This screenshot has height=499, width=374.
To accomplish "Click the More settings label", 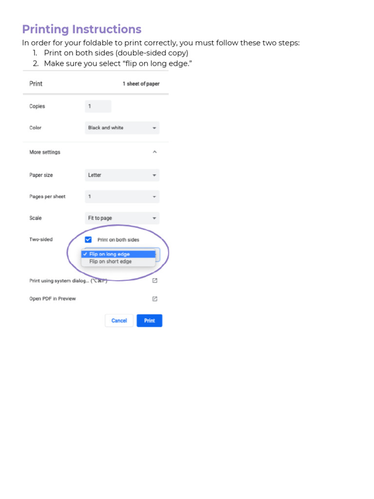I will (45, 152).
